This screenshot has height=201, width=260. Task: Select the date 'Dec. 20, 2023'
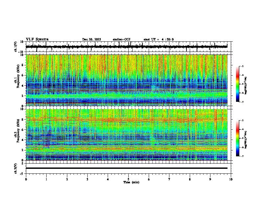pos(92,39)
